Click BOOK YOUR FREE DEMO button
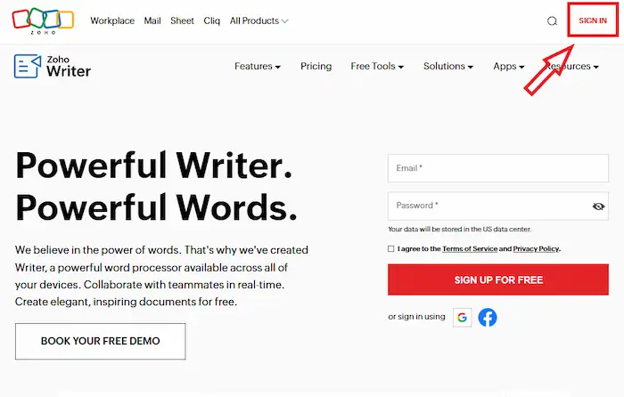624x397 pixels. pos(101,341)
